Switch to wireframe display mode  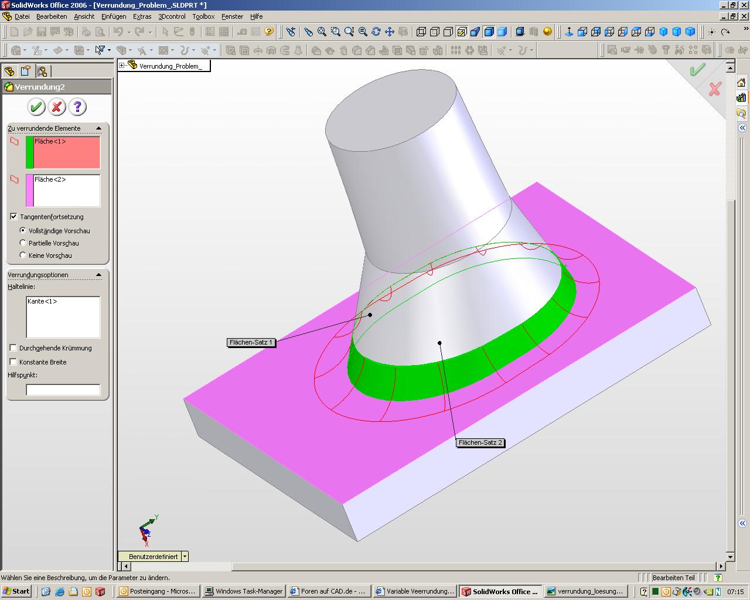[x=421, y=32]
